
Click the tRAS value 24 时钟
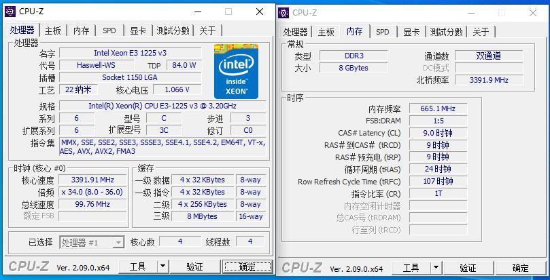pyautogui.click(x=438, y=169)
